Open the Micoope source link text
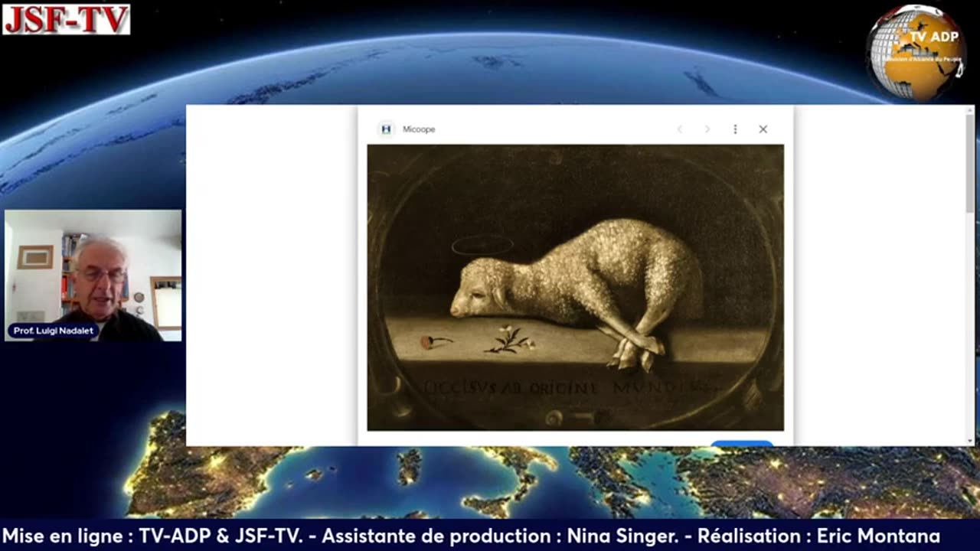 tap(419, 129)
